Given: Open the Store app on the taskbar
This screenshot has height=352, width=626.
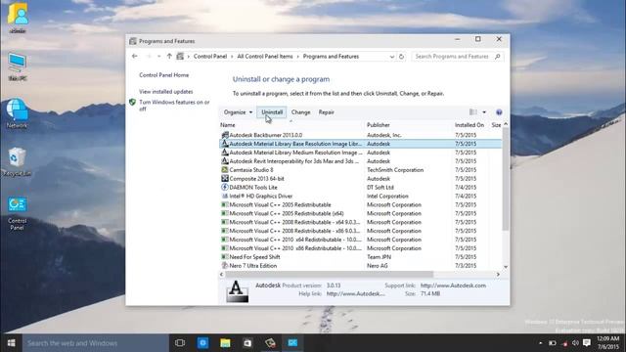Looking at the screenshot, I should click(x=247, y=343).
